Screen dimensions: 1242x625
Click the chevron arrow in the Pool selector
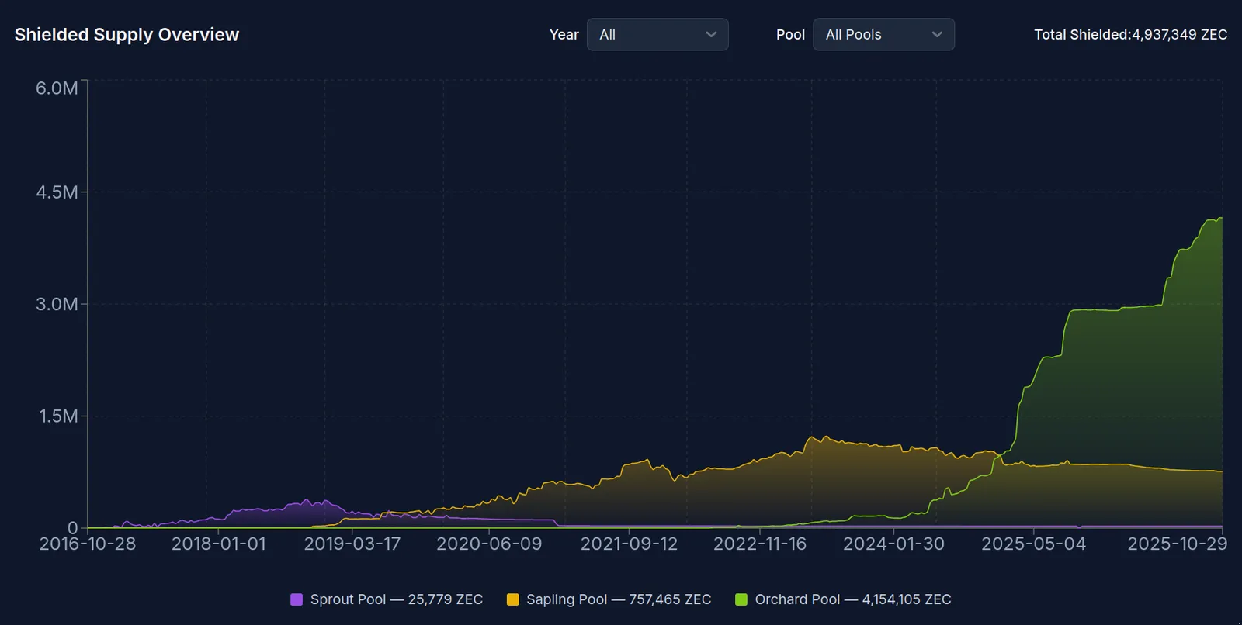pos(937,35)
